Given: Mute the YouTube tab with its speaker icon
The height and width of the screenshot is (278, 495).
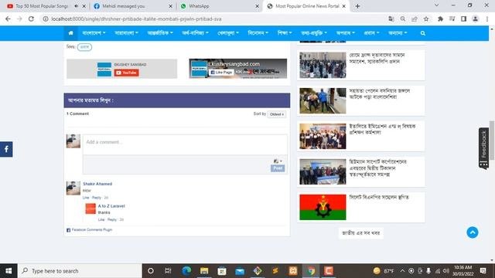Looking at the screenshot, I should pyautogui.click(x=77, y=6).
